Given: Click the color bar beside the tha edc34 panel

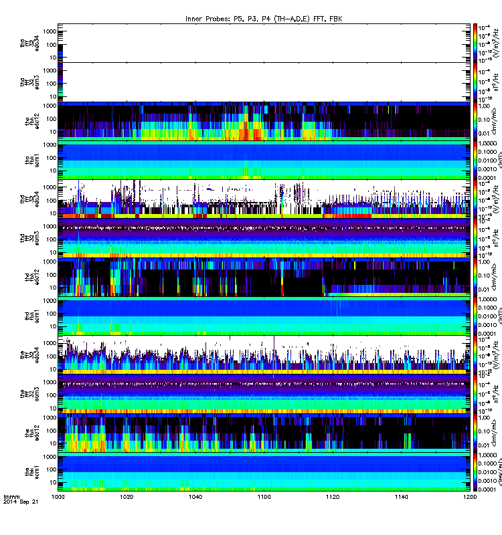Looking at the screenshot, I should (x=475, y=43).
